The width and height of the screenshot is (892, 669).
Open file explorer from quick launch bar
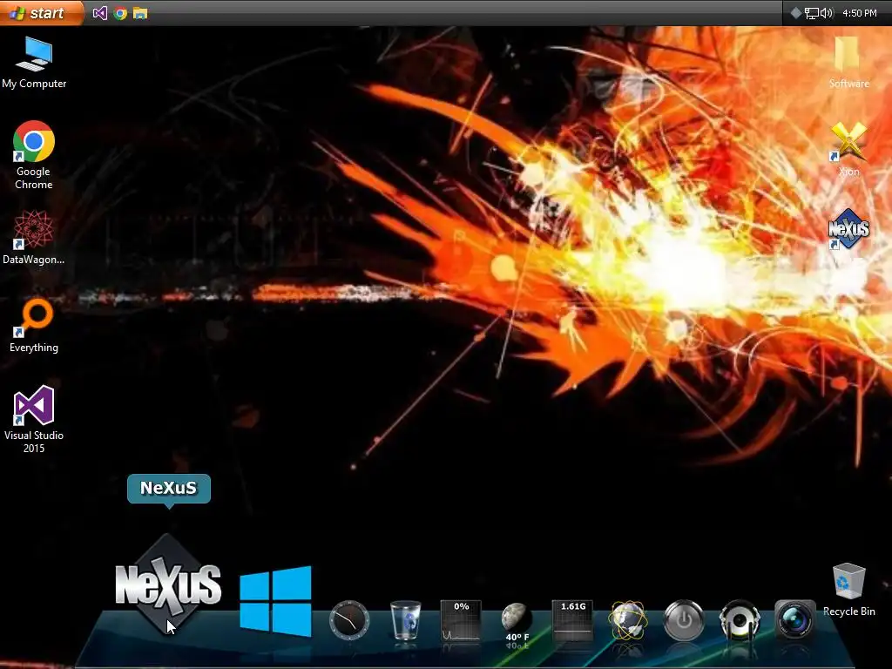pos(140,12)
